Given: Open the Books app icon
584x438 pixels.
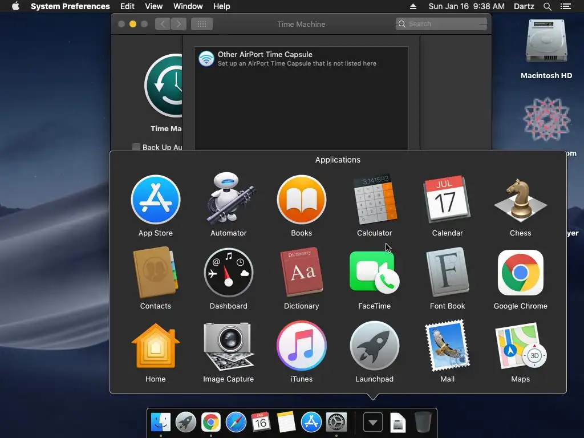Looking at the screenshot, I should pyautogui.click(x=302, y=200).
